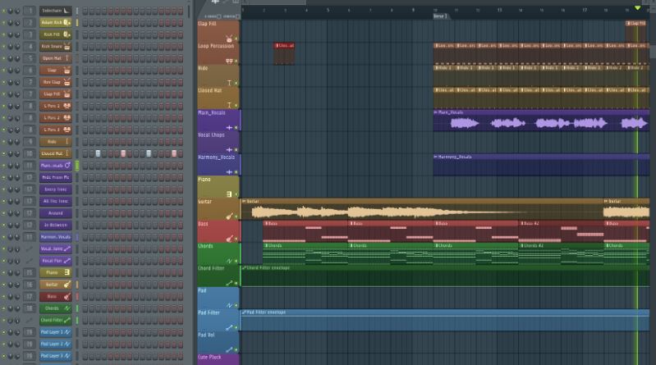Screen dimensions: 656x365
Task: Click the automation icon on Pad Vol track
Action: tap(229, 349)
